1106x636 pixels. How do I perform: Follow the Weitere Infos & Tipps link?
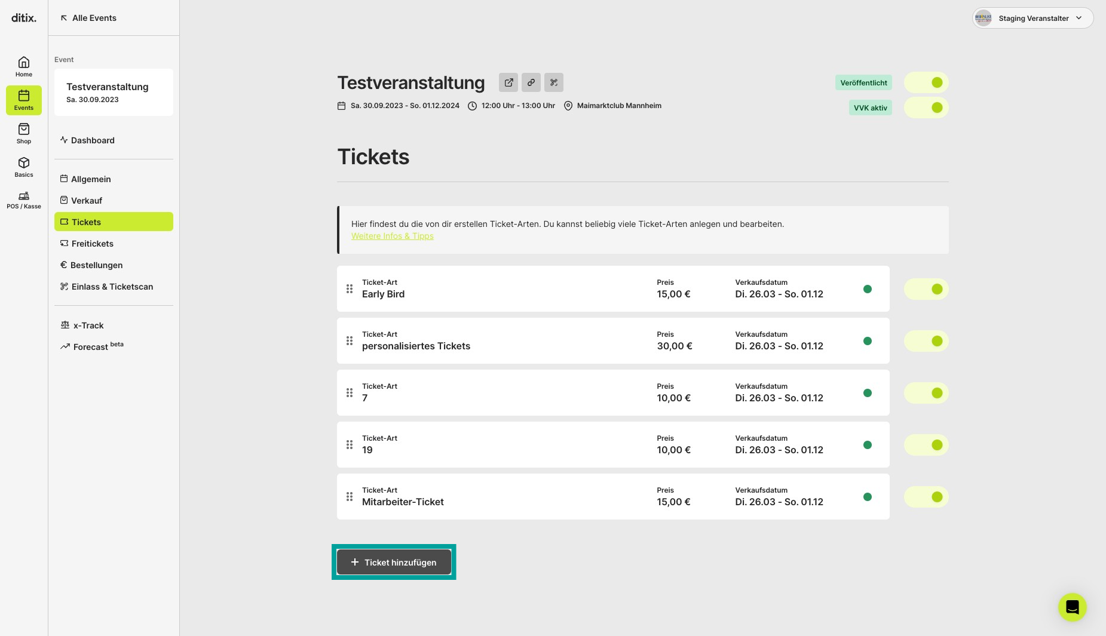393,236
